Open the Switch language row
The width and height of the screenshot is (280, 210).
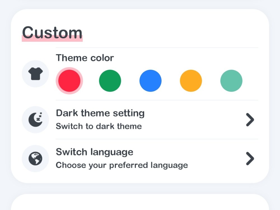coord(140,158)
